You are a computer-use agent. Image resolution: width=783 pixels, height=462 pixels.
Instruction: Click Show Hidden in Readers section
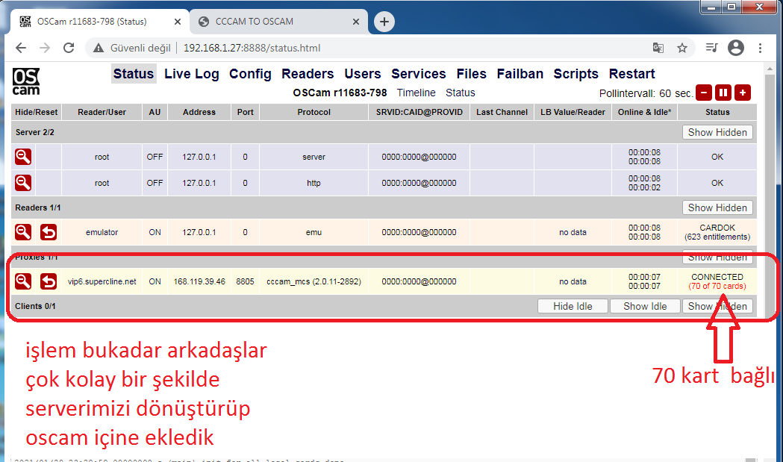pos(717,207)
